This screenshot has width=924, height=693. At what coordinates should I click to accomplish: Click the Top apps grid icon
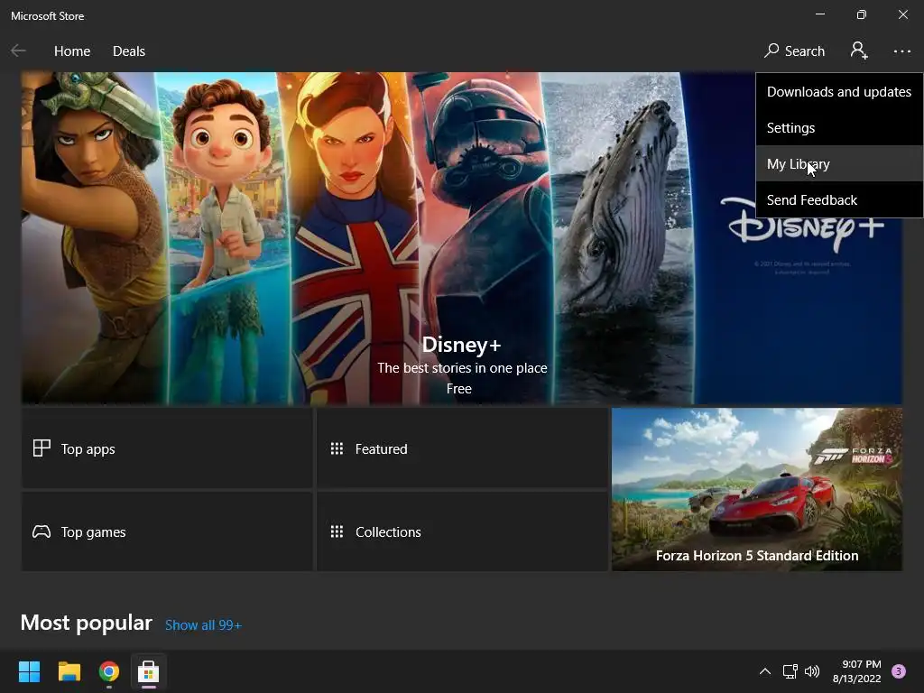coord(42,448)
